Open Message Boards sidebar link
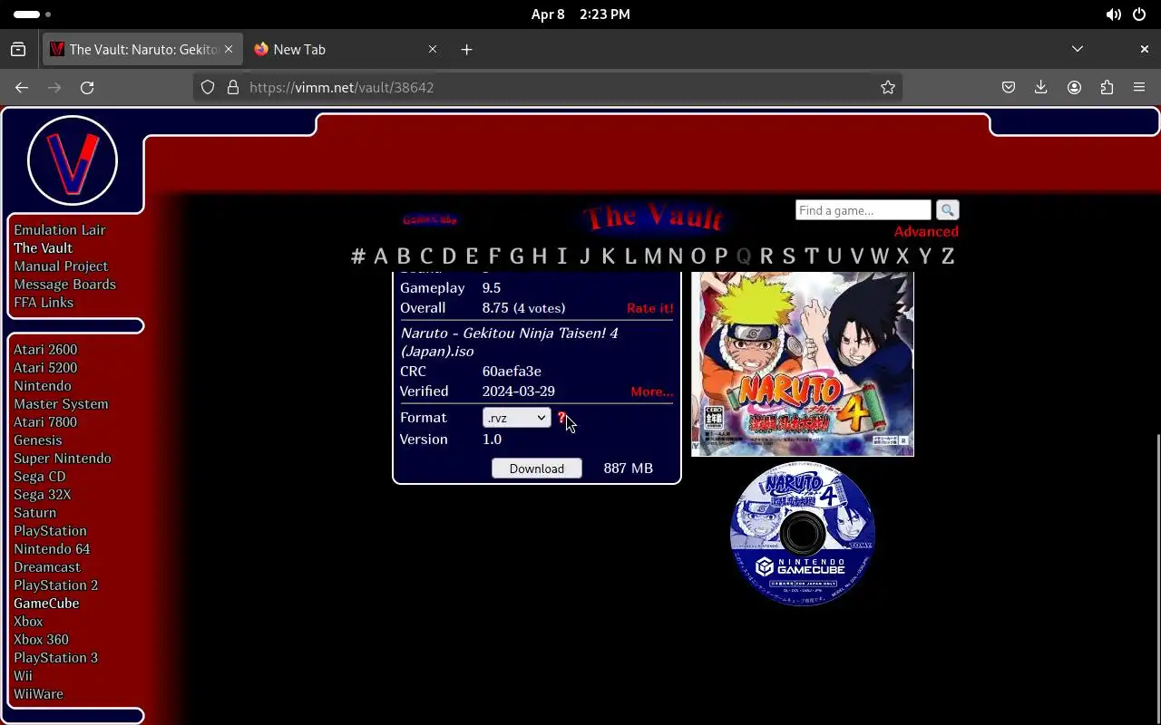1161x725 pixels. point(64,285)
